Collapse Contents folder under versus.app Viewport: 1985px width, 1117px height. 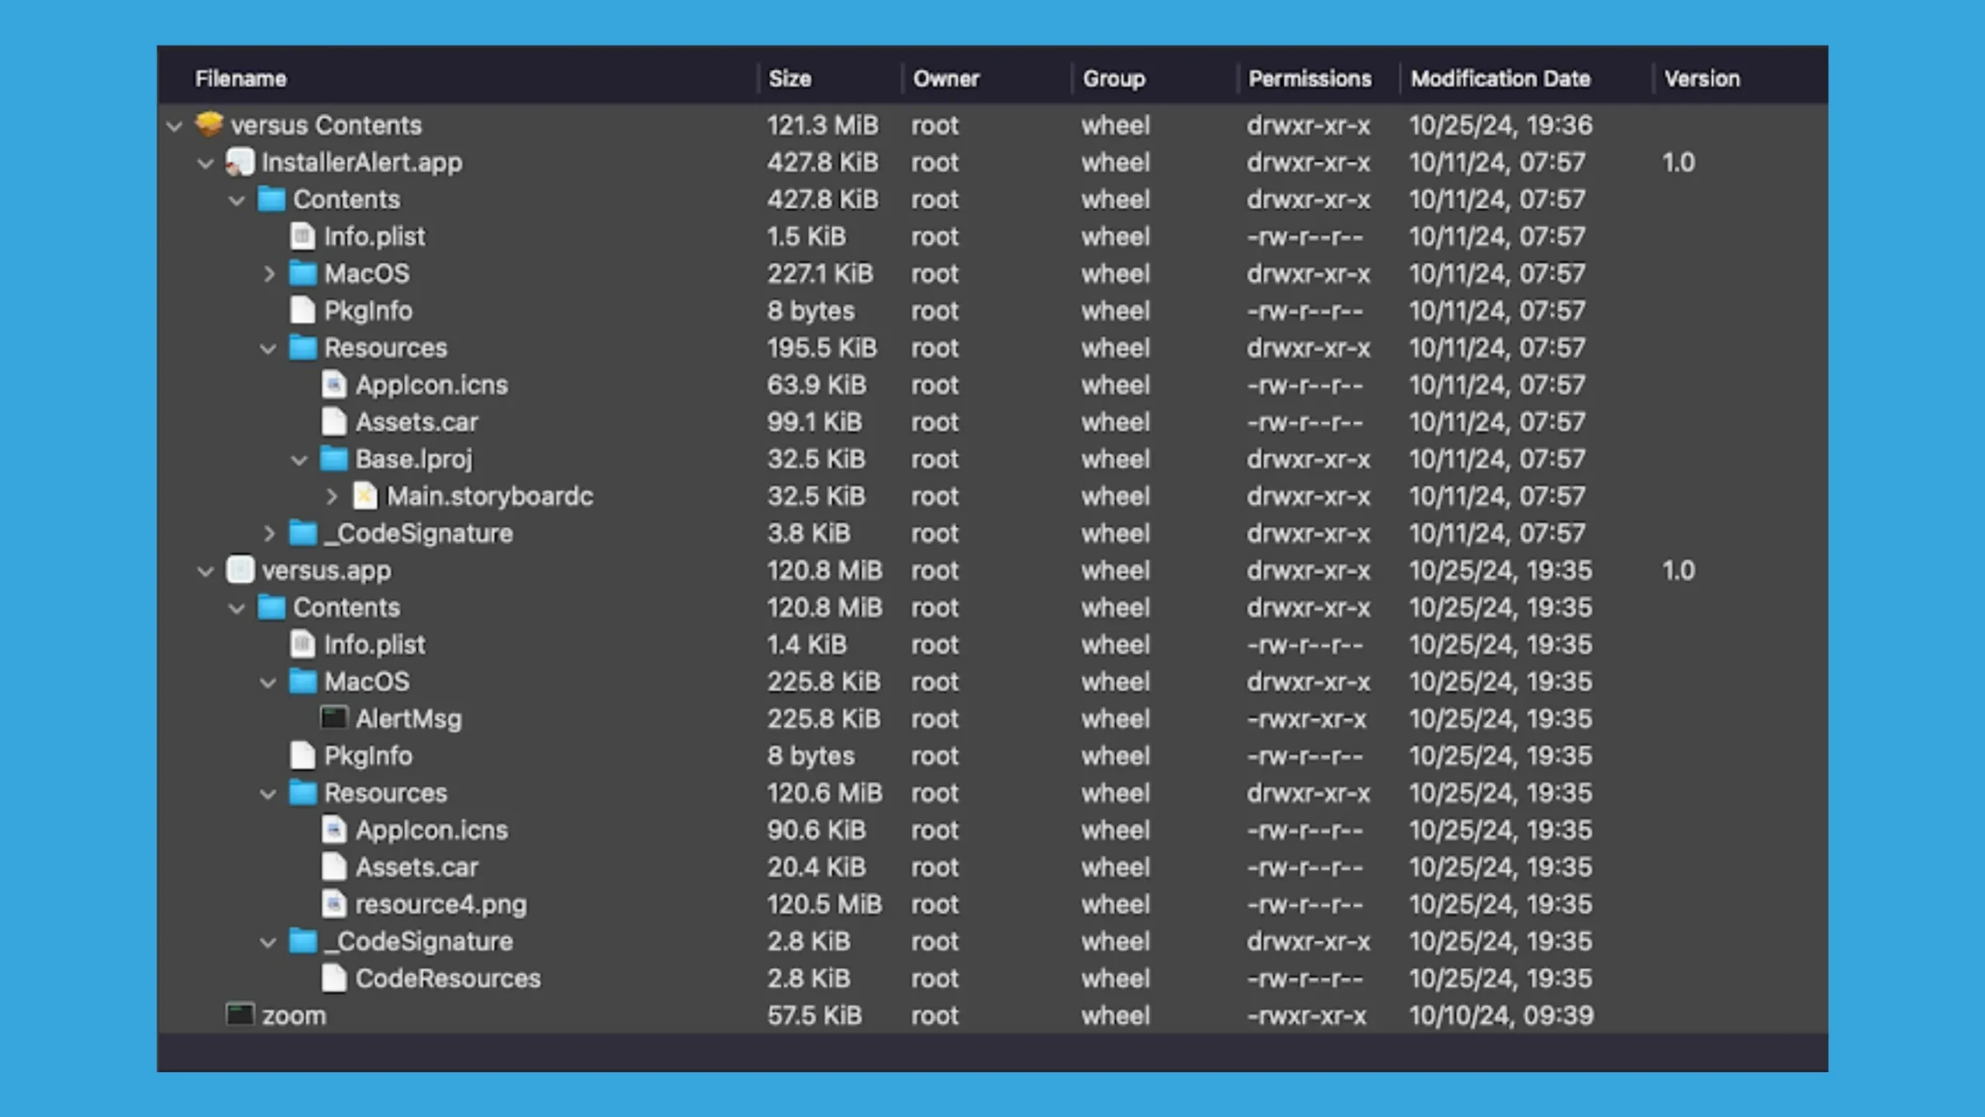click(236, 609)
